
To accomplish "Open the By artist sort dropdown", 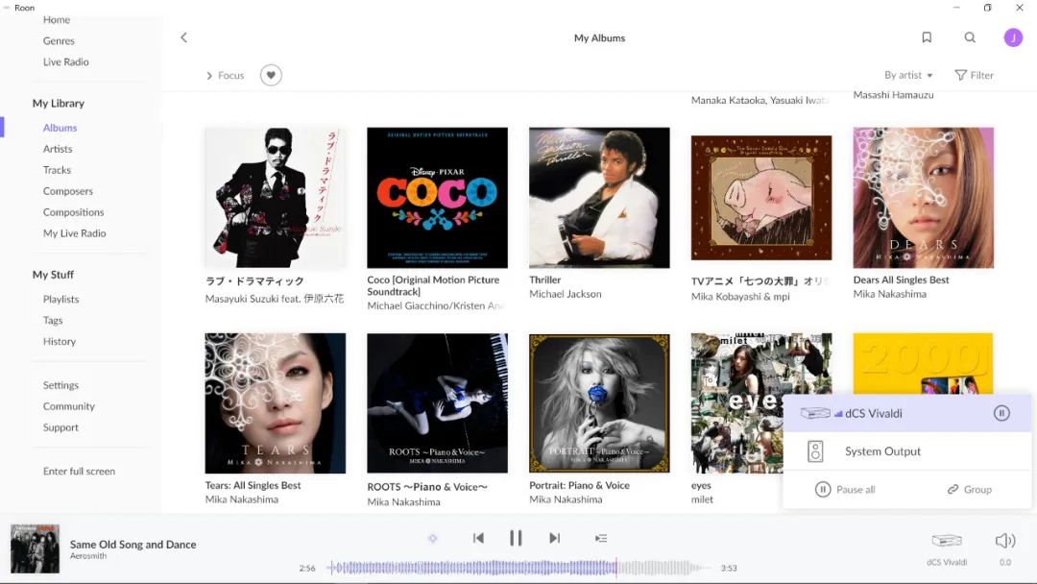I will 907,75.
